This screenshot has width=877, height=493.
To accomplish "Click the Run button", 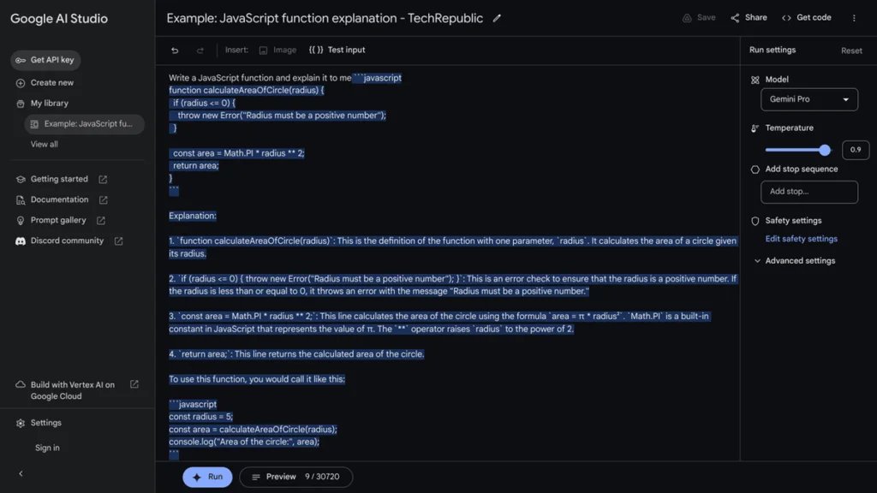I will coord(207,477).
